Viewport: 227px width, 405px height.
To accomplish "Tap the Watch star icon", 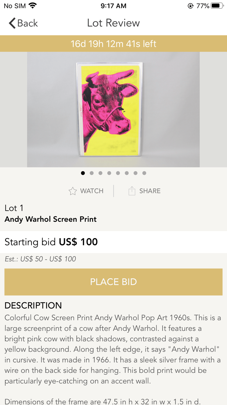I will click(73, 191).
